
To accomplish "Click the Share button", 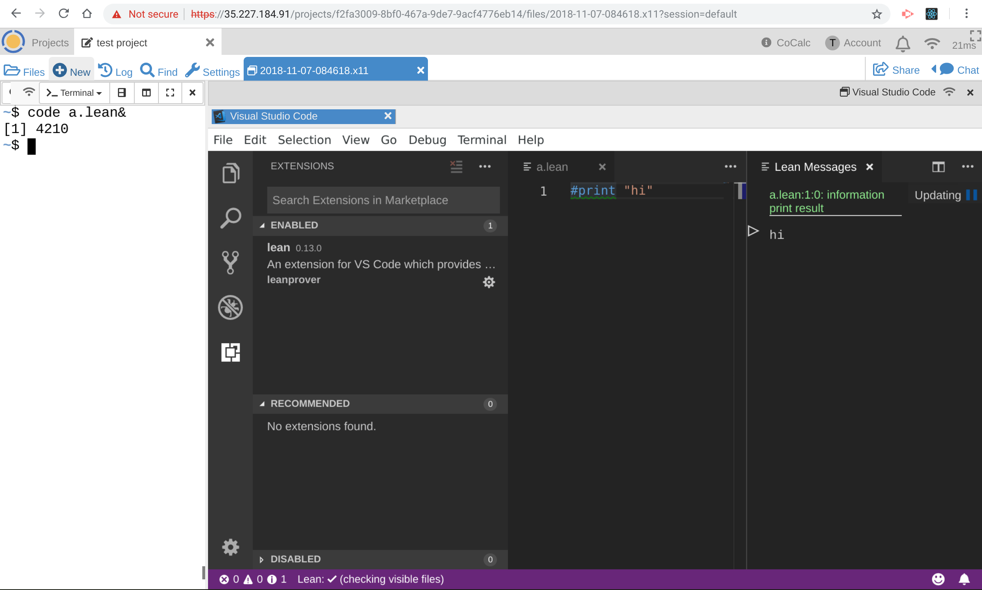I will (x=896, y=70).
